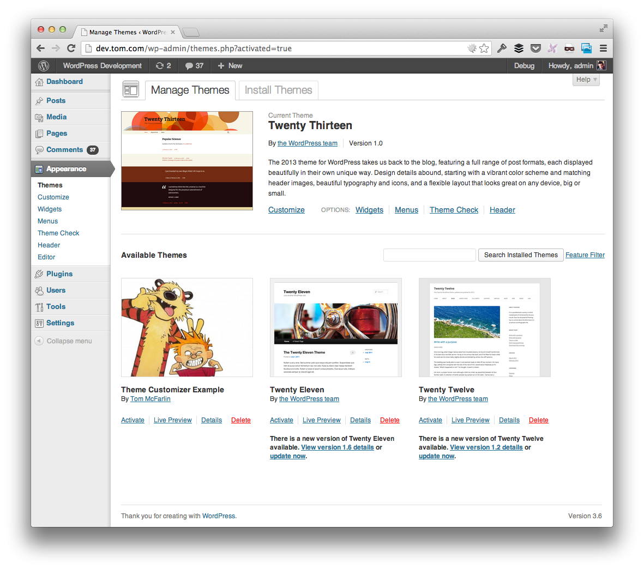Image resolution: width=644 pixels, height=570 pixels.
Task: Click Search Installed Themes button
Action: point(521,255)
